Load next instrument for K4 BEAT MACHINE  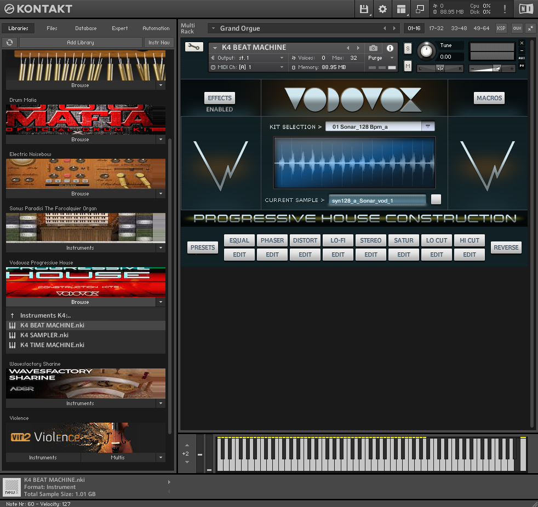coord(358,48)
